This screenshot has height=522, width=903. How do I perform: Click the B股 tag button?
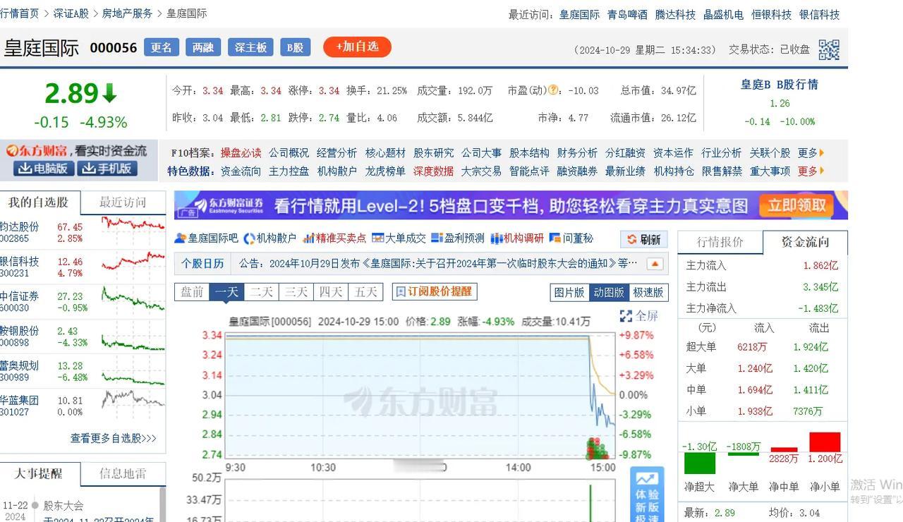[296, 47]
